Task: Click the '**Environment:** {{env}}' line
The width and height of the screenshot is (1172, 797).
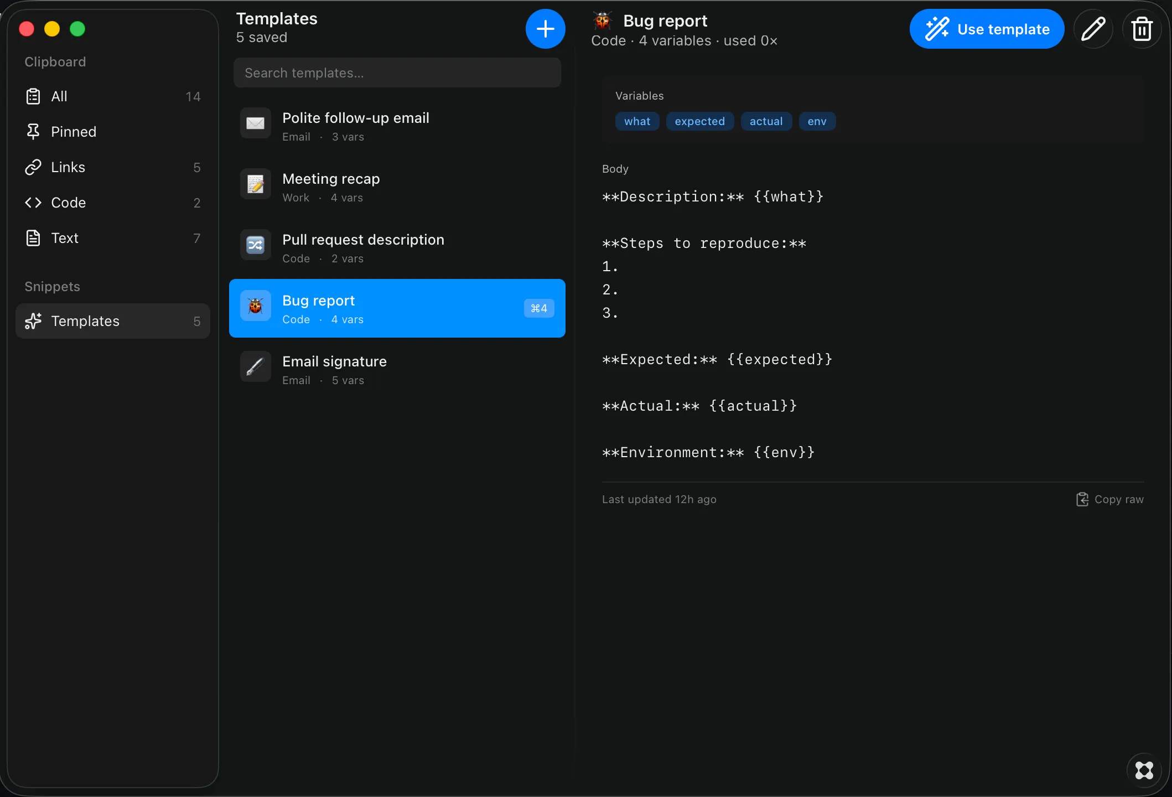Action: (708, 452)
